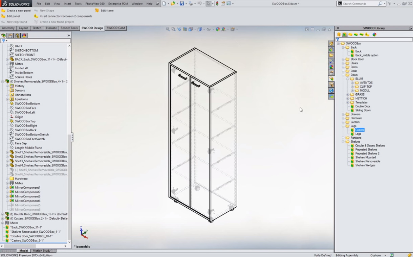Open the Appearances tab in task pane
This screenshot has width=413, height=257.
pos(331,67)
